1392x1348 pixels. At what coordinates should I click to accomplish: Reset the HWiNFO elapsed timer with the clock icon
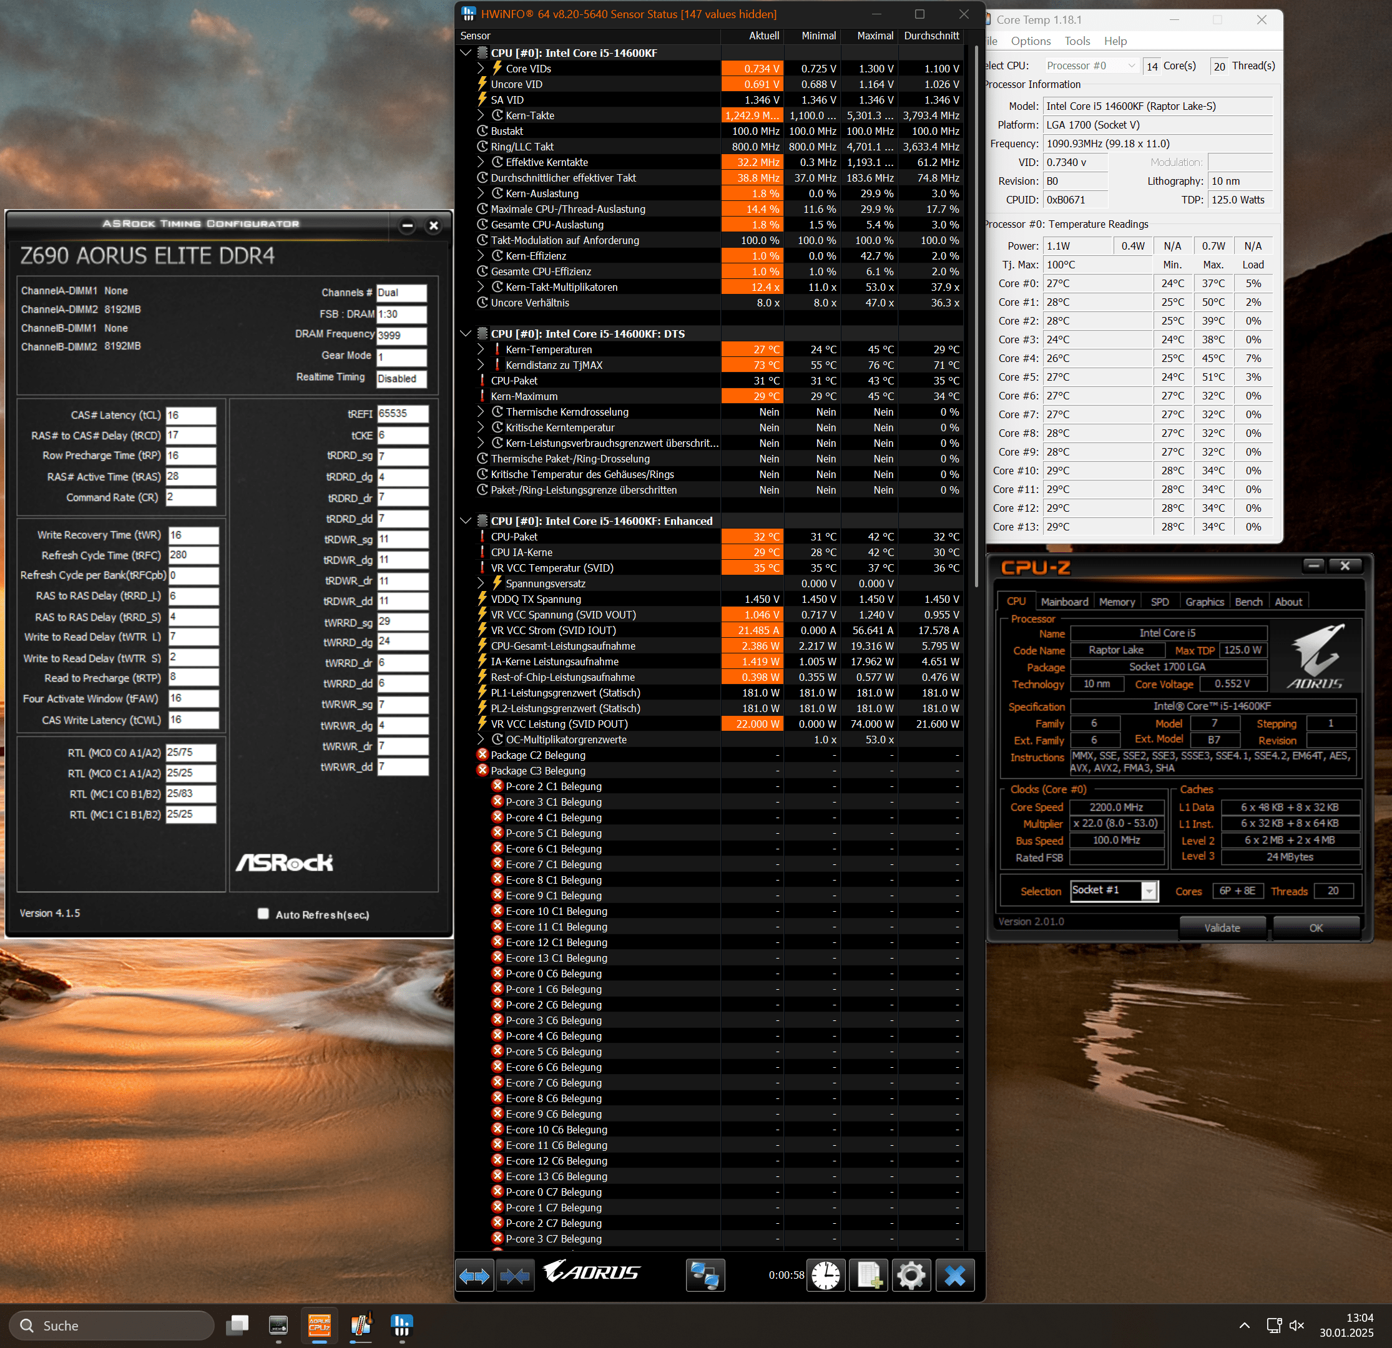pos(825,1276)
